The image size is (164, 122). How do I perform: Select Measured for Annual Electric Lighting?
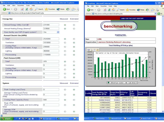pyautogui.click(x=65, y=51)
